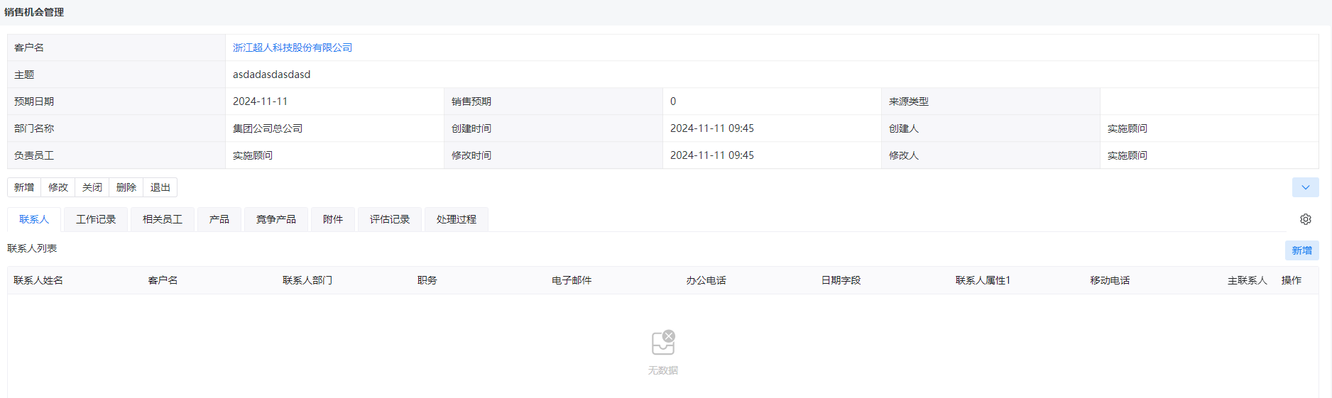Click the 负责员工 value 实施顾问
This screenshot has height=398, width=1332.
[253, 155]
